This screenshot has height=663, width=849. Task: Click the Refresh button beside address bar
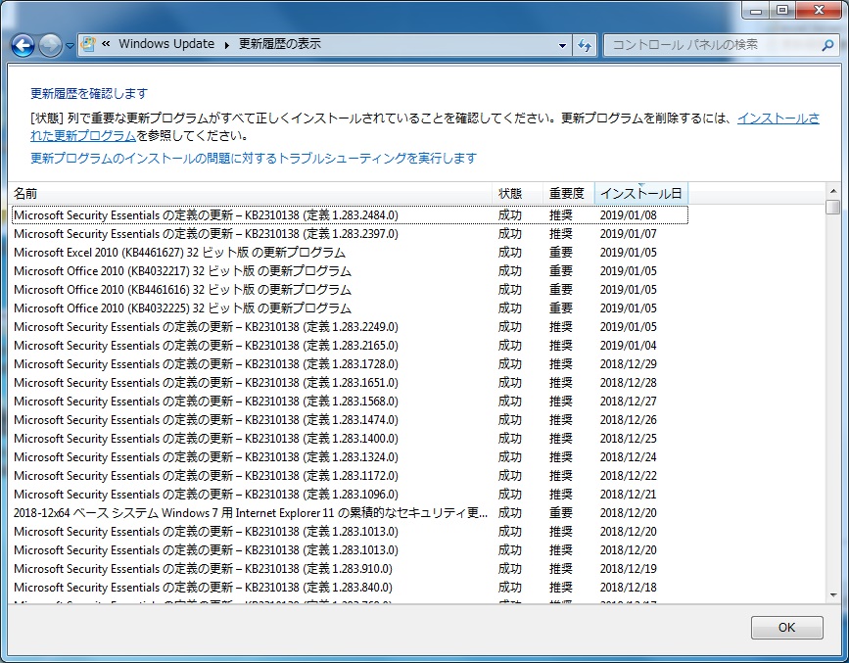pos(585,45)
